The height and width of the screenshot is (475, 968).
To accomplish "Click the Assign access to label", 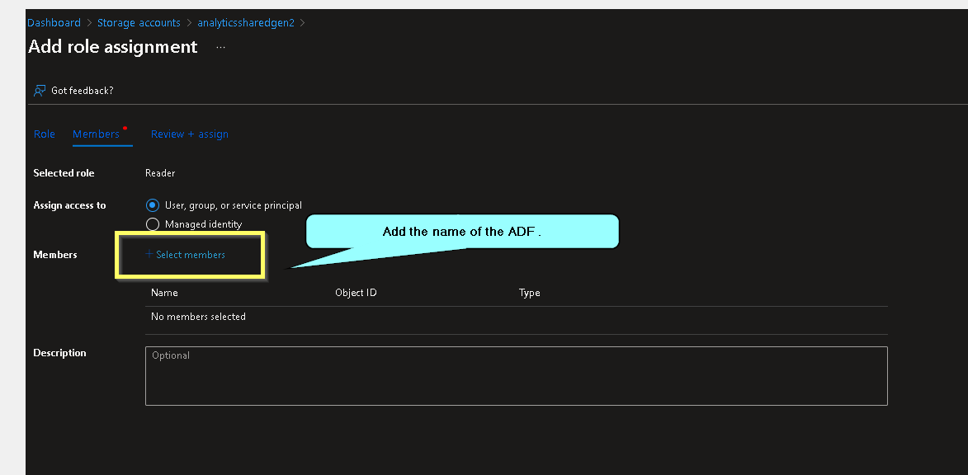I will click(70, 205).
